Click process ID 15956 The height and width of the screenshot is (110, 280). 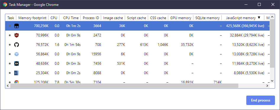click(96, 54)
